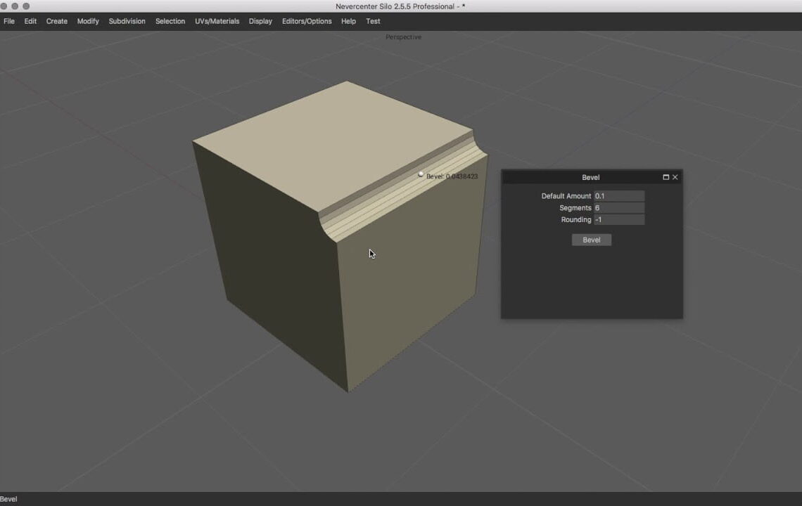Close the Bevel dialog

[675, 177]
